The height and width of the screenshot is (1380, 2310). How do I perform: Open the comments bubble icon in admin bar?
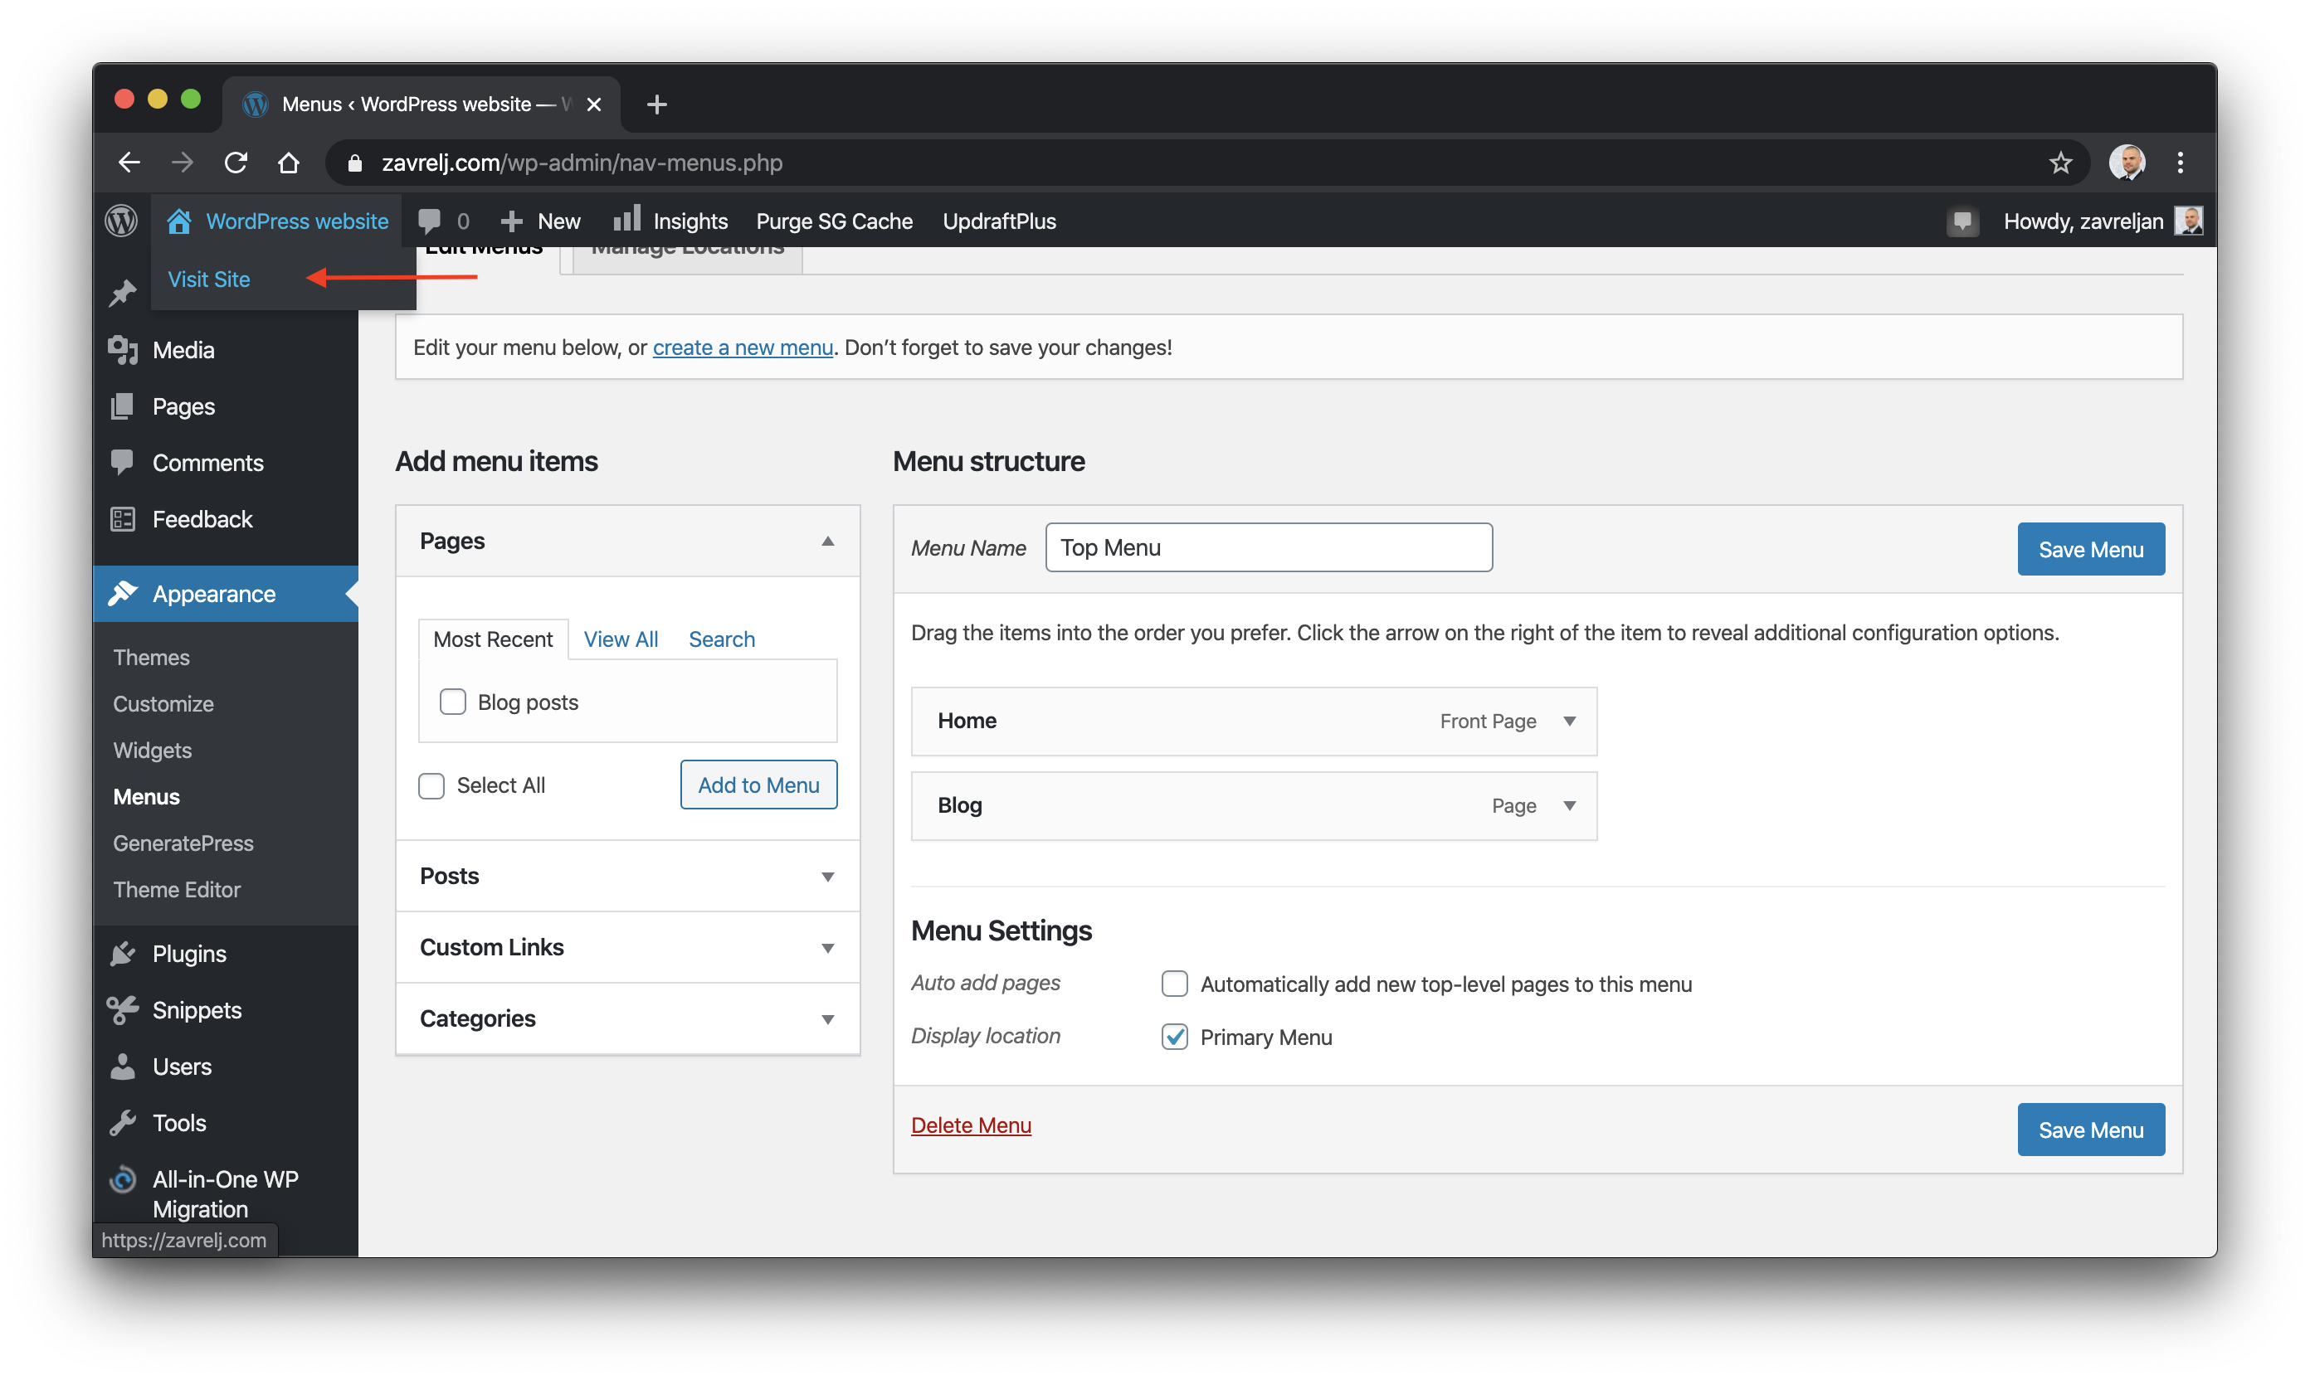coord(429,221)
